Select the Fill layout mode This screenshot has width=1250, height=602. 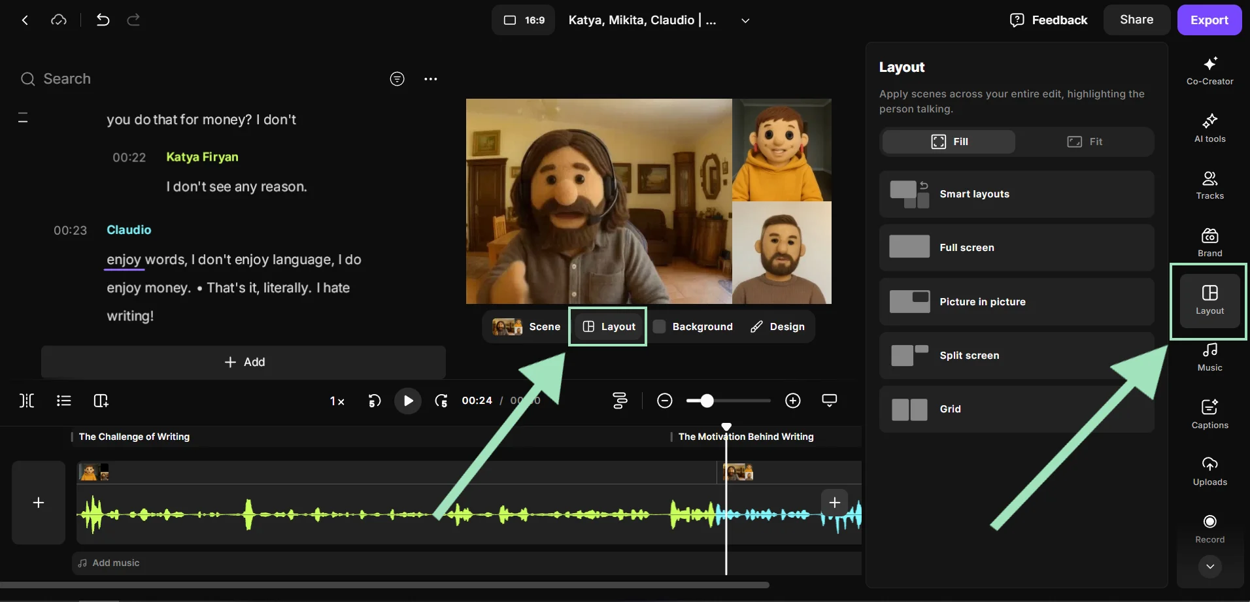(x=949, y=142)
